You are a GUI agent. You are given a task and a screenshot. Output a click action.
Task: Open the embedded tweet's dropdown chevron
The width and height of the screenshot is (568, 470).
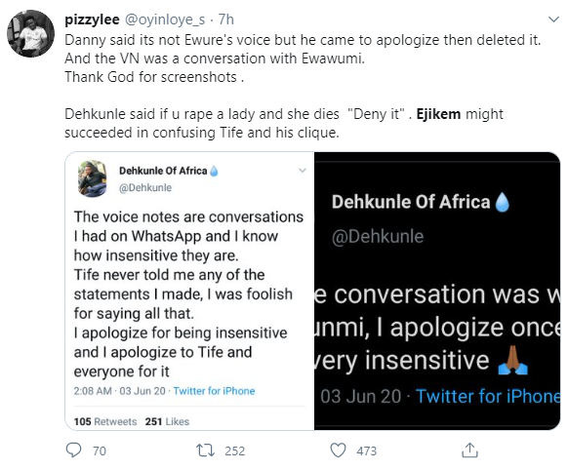[303, 171]
